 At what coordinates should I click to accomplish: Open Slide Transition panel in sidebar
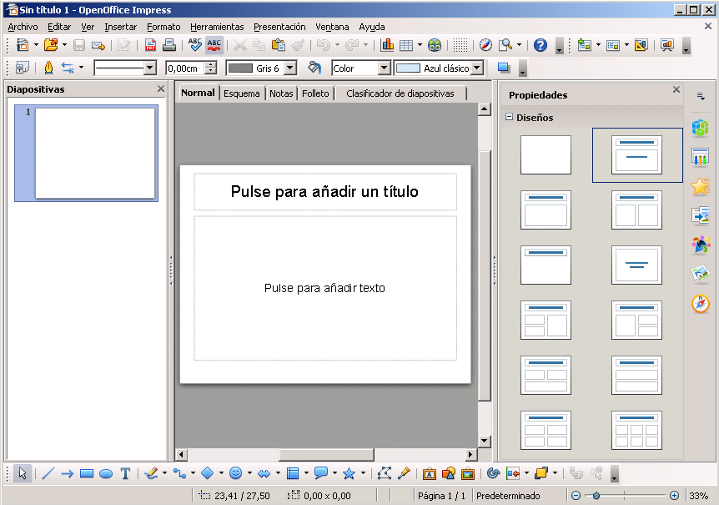point(700,215)
